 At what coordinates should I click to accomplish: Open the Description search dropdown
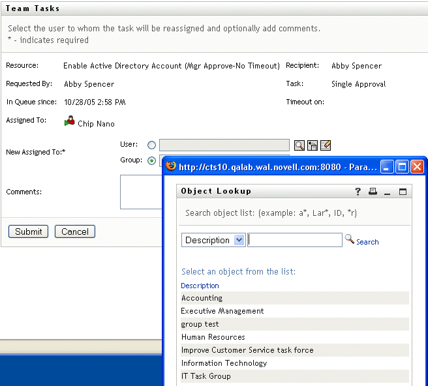(213, 240)
